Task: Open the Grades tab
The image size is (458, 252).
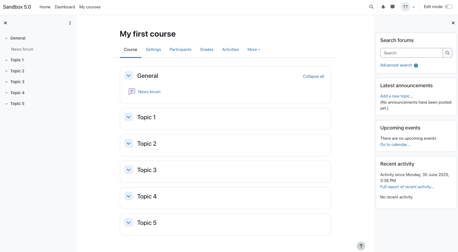Action: [x=207, y=49]
